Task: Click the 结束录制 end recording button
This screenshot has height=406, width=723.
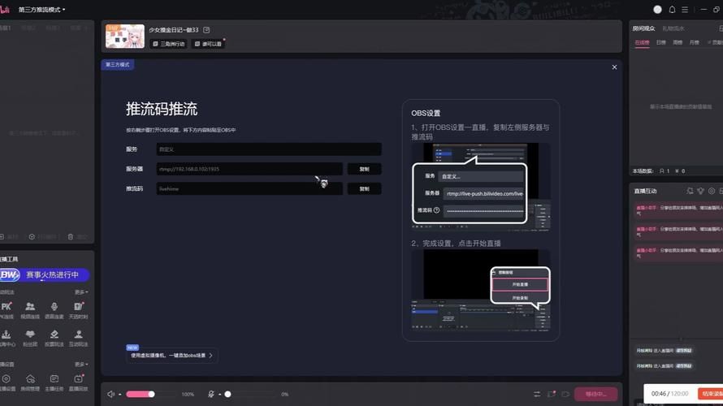Action: coord(711,394)
